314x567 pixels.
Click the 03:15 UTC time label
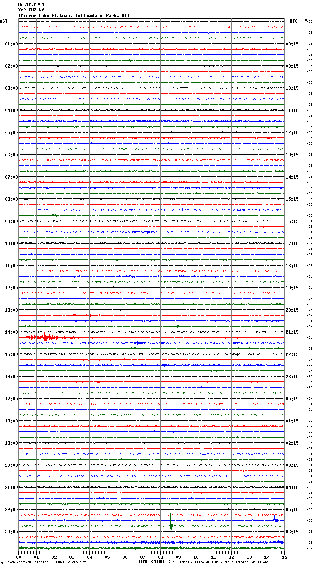(x=292, y=465)
